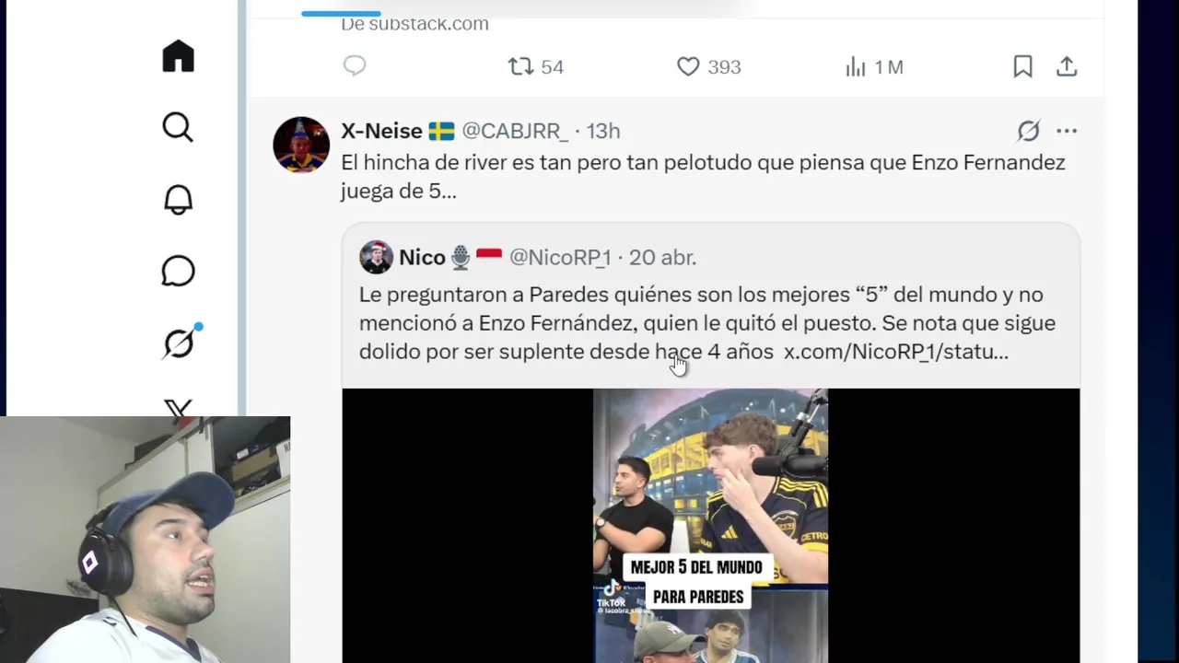1179x663 pixels.
Task: Open more options menu on X-Neise post
Action: tap(1067, 131)
